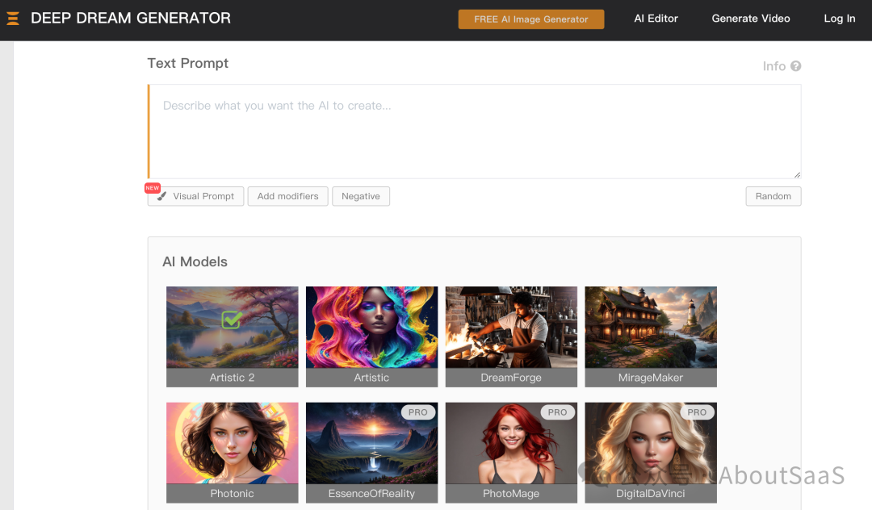The width and height of the screenshot is (872, 510).
Task: Click the green checkmark on Artistic 2
Action: 232,320
